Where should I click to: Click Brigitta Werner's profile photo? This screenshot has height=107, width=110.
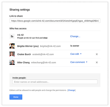point(12,46)
